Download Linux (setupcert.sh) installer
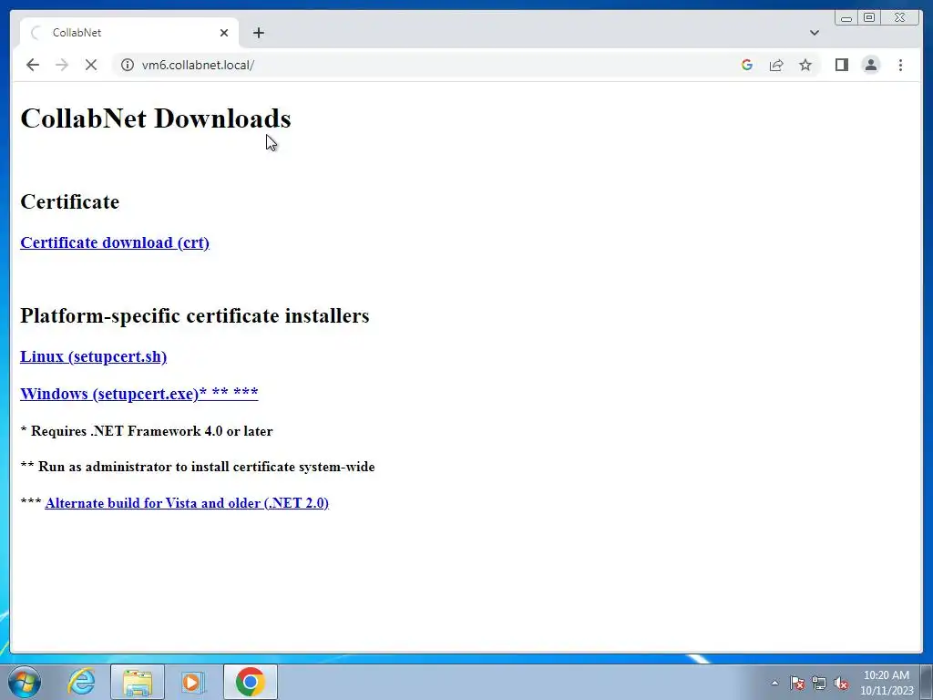 pos(94,356)
